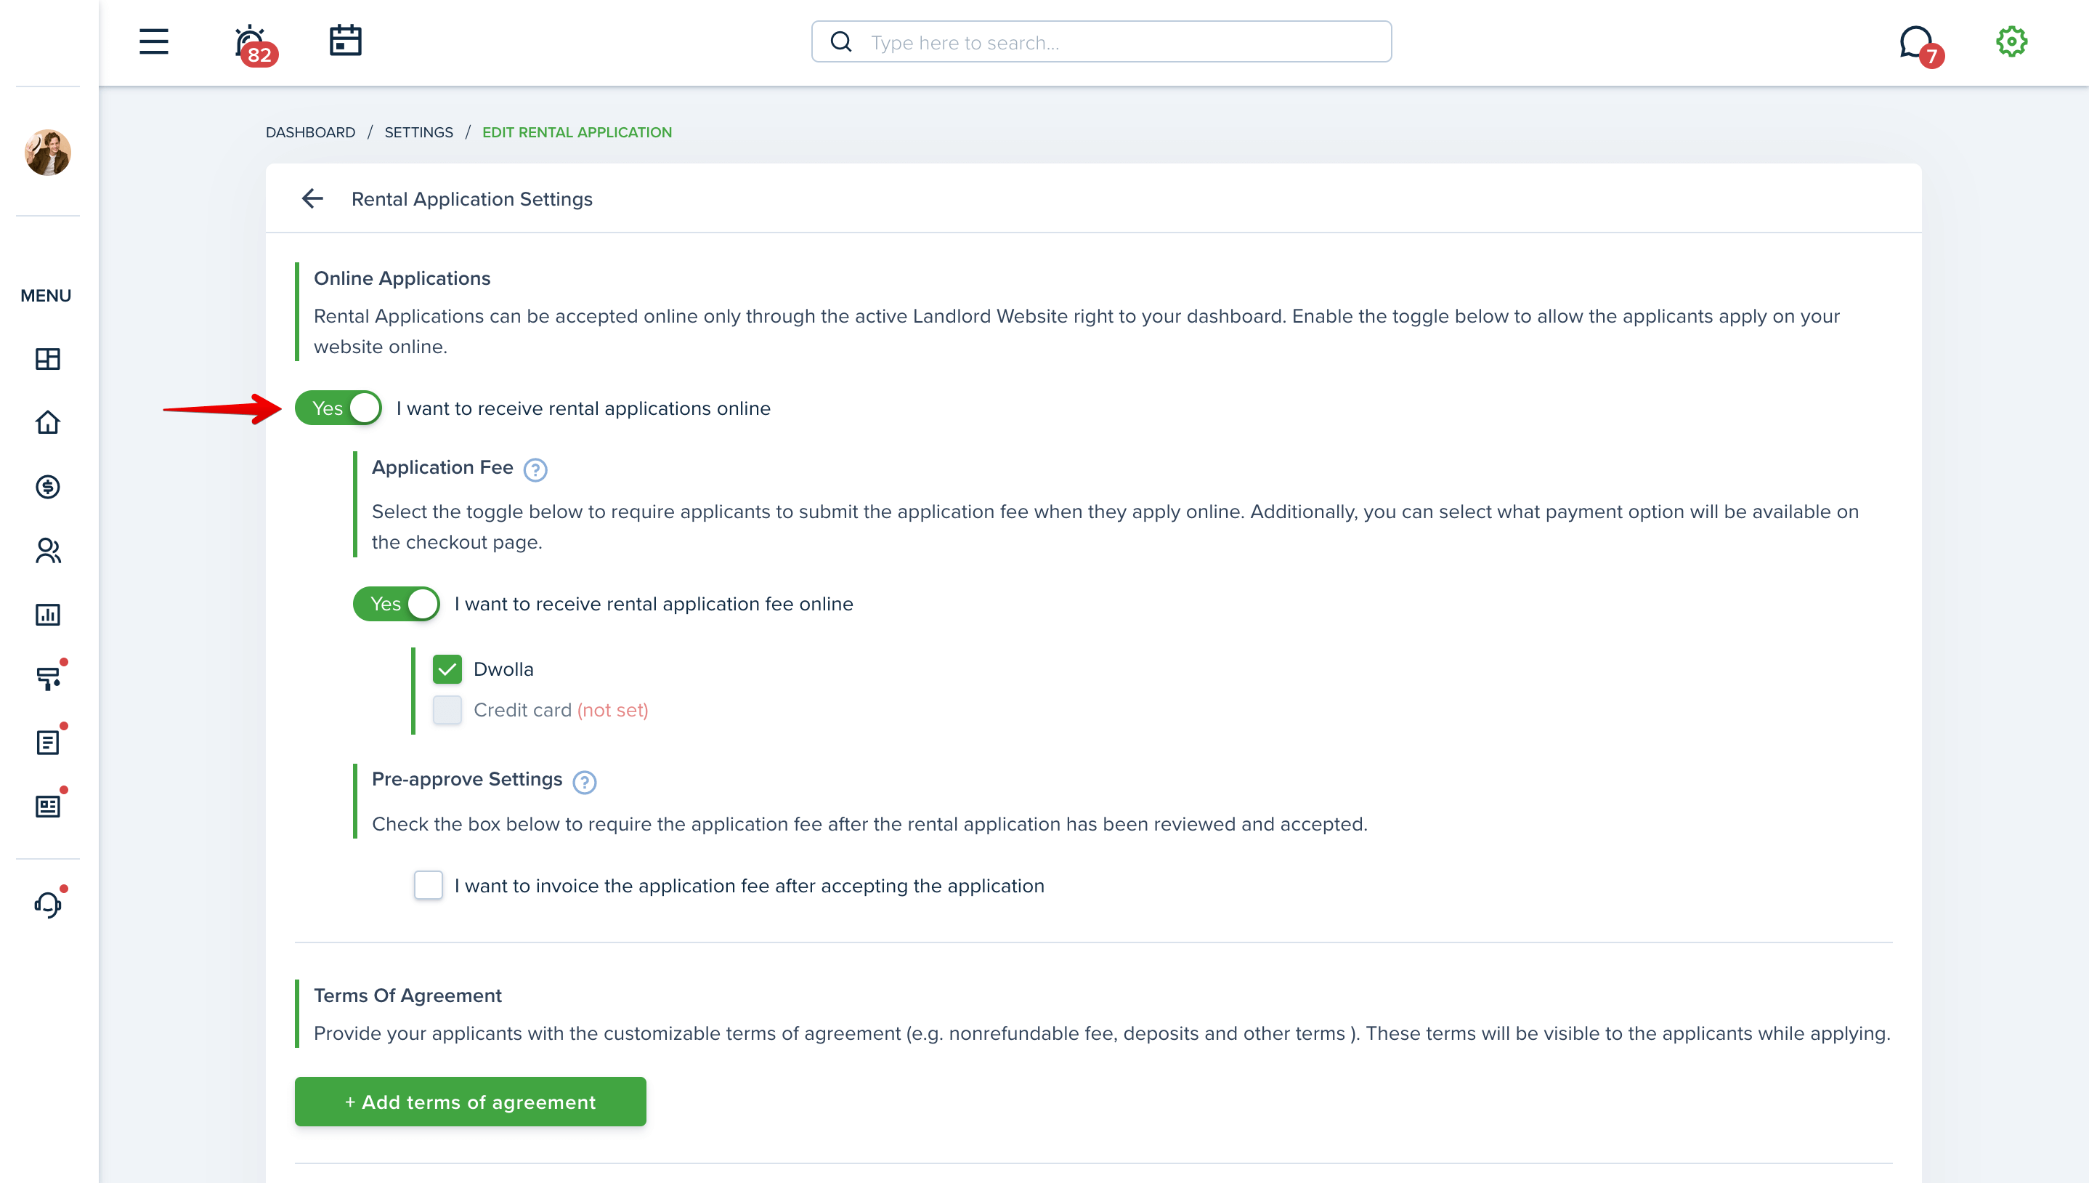Open the documents page icon in sidebar
Screen dimensions: 2089x1183
[x=48, y=742]
